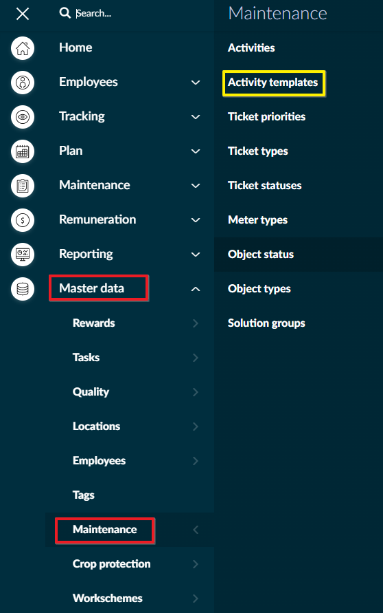
Task: Close the menu with the X icon
Action: [x=23, y=14]
